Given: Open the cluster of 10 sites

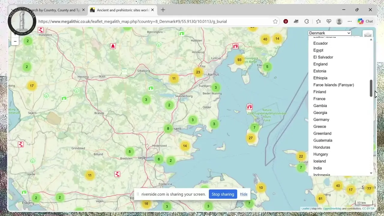Looking at the screenshot, I should pyautogui.click(x=261, y=188).
